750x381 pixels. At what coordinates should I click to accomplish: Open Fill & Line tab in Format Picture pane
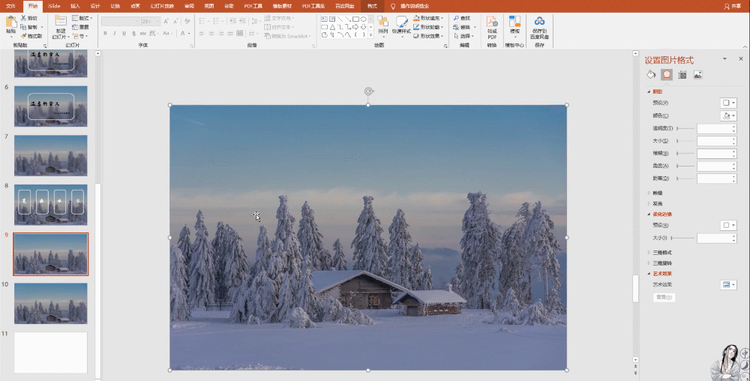pos(651,74)
